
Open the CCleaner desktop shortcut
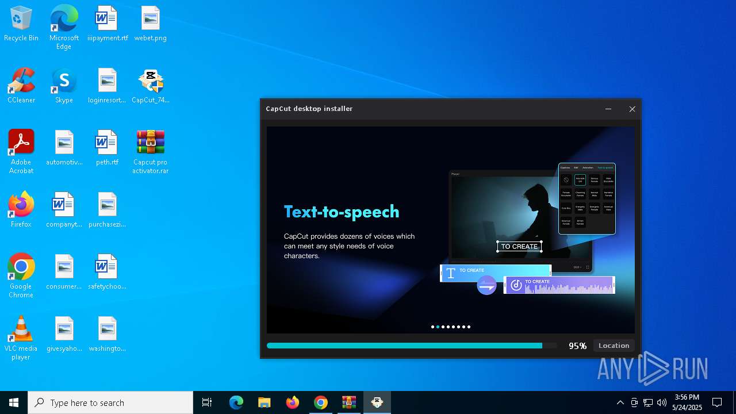[x=21, y=86]
